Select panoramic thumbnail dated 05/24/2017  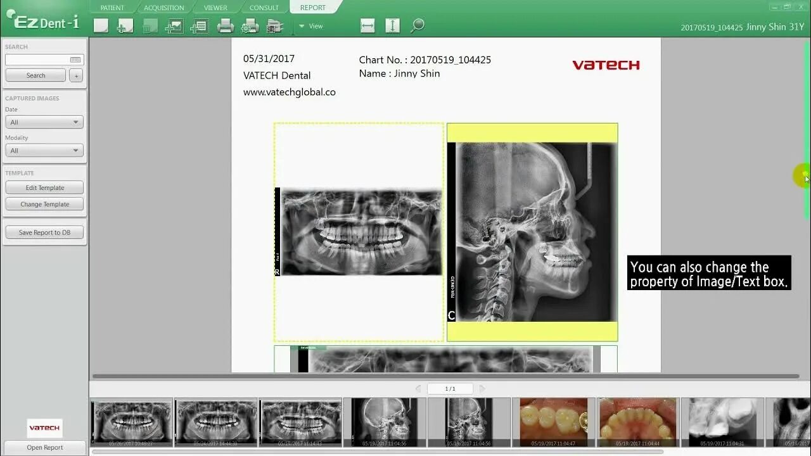pos(216,422)
